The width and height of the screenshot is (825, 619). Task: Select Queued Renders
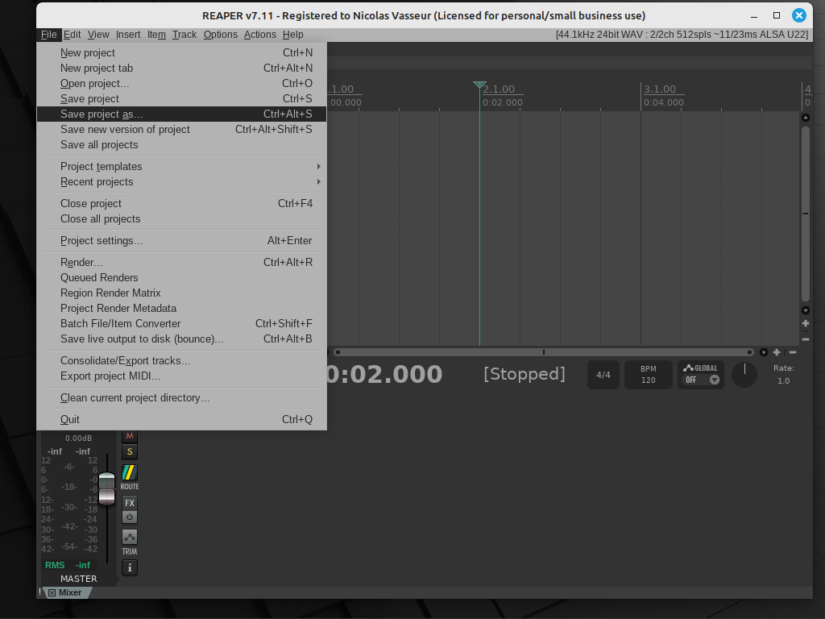click(x=182, y=277)
